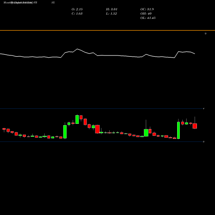Click the 'OH: 40' reading
The width and height of the screenshot is (215, 215).
pos(146,14)
